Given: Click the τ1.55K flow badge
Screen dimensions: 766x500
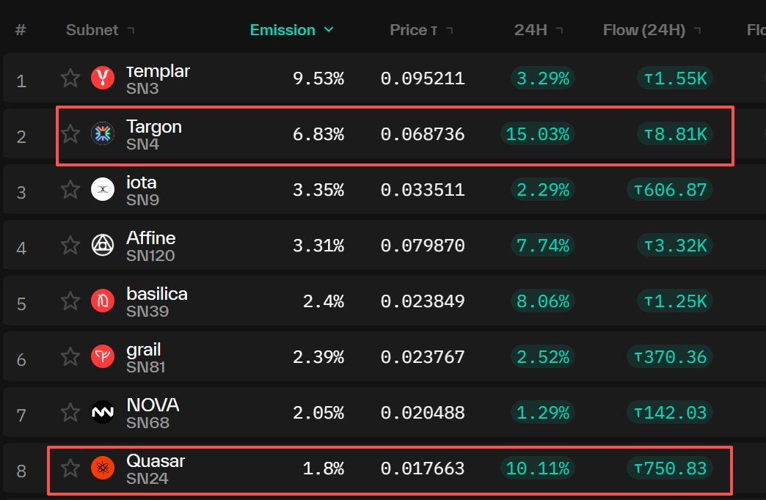Looking at the screenshot, I should (x=674, y=78).
